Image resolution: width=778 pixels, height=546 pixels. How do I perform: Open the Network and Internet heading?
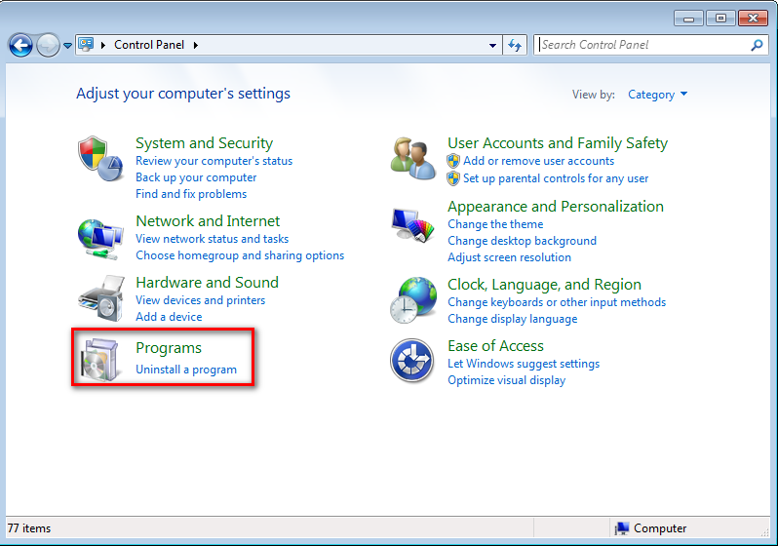click(x=208, y=221)
